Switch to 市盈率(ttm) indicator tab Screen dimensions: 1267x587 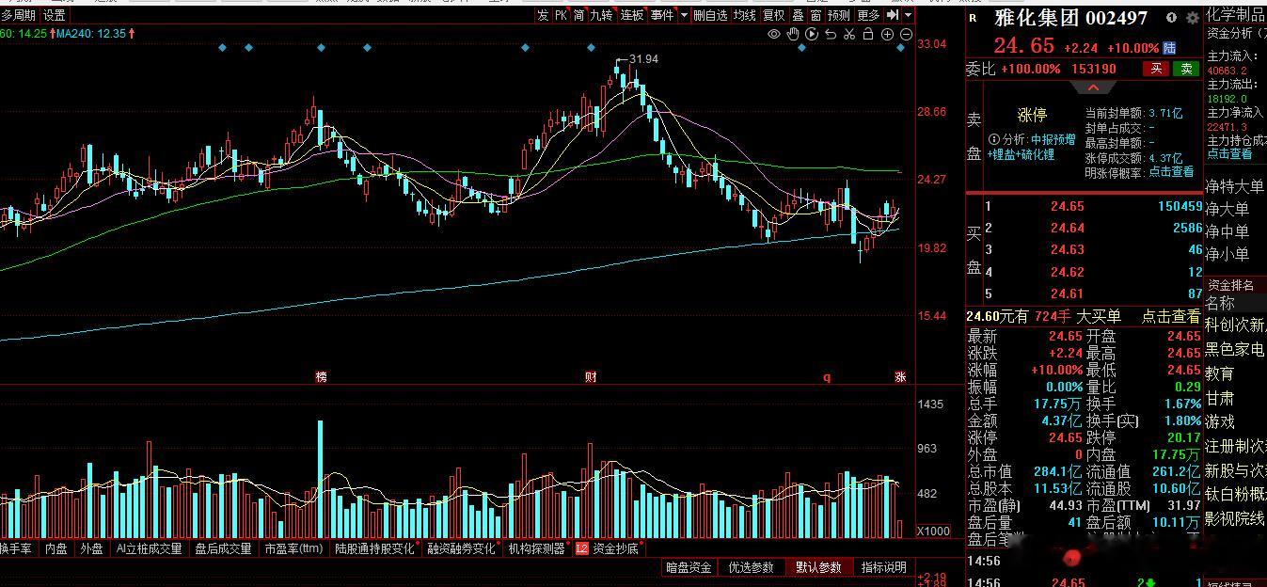coord(293,548)
